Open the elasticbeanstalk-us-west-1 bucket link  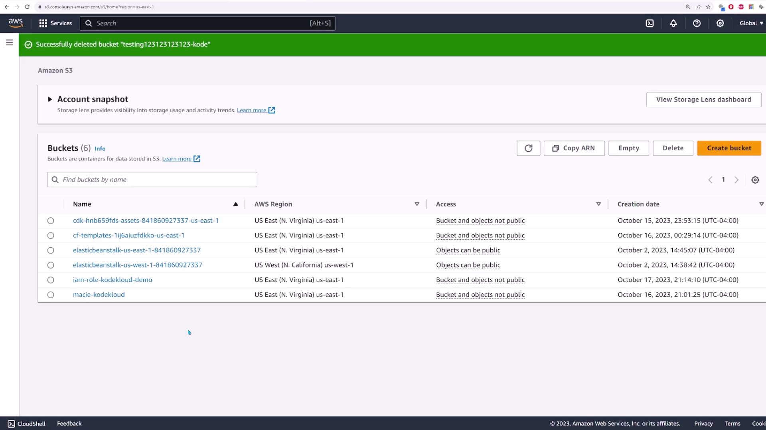click(137, 265)
